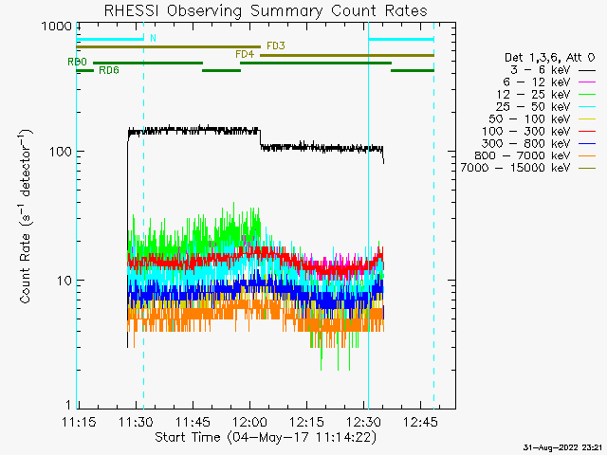Click the olive line swatch for 7000 - 15000 keV

[587, 168]
